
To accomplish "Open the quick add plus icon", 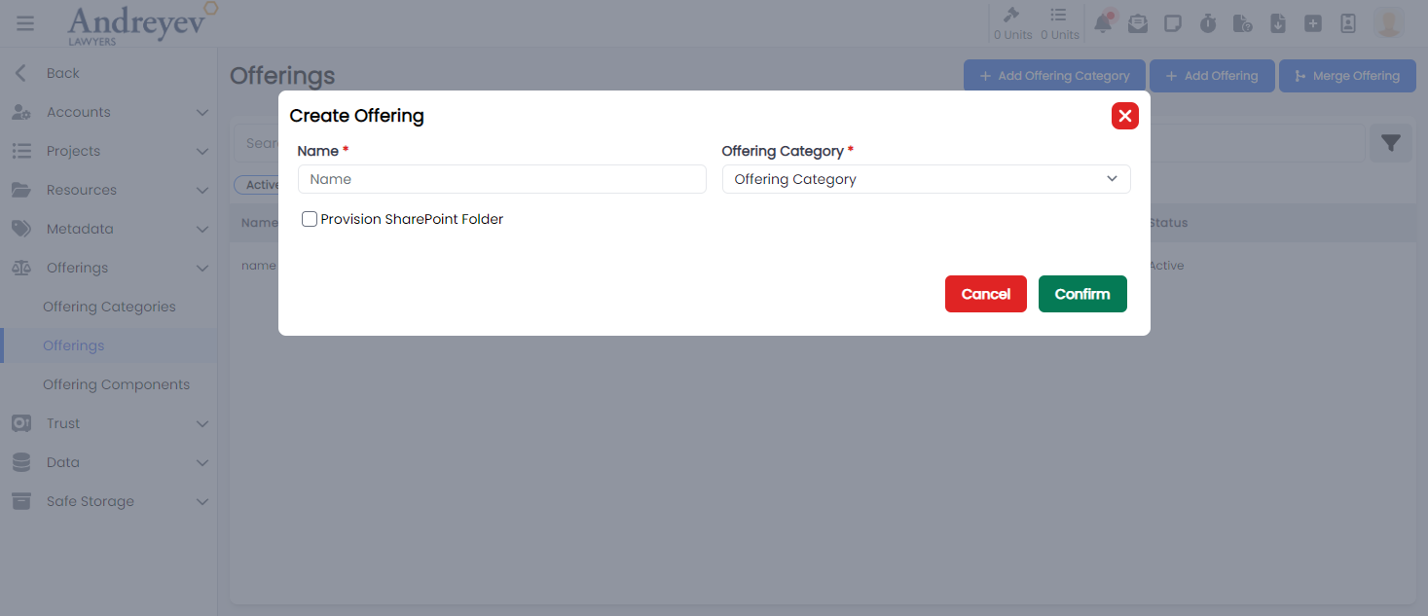I will coord(1313,21).
